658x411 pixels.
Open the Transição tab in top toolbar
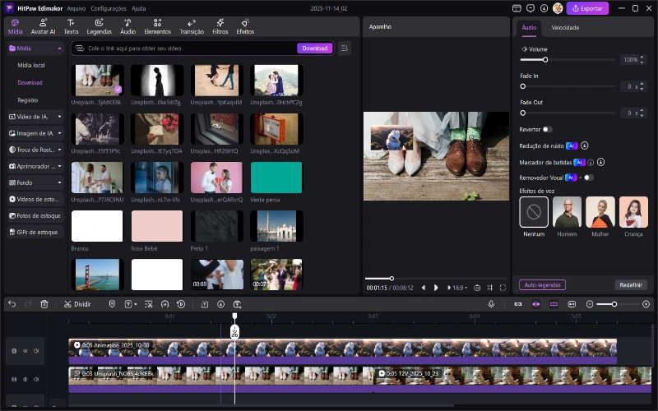192,26
